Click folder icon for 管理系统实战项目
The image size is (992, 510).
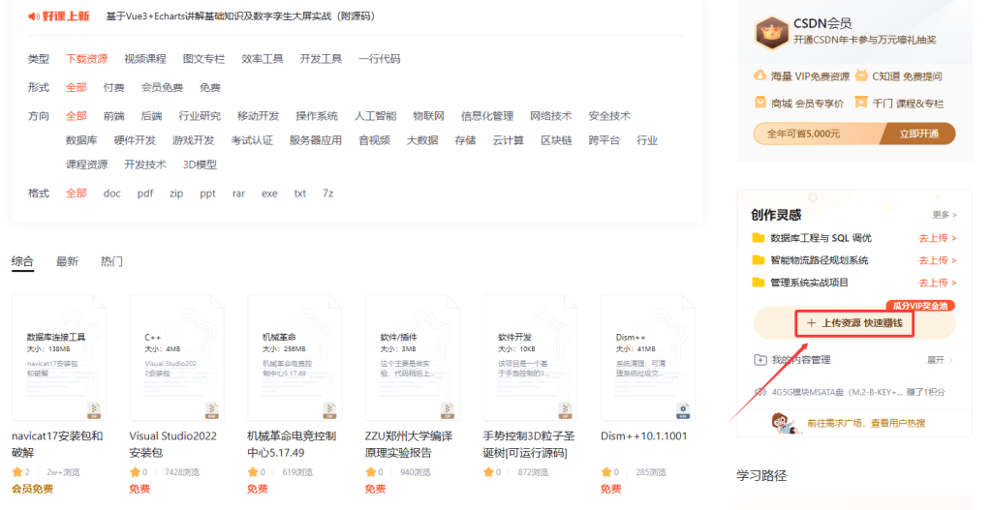click(758, 283)
